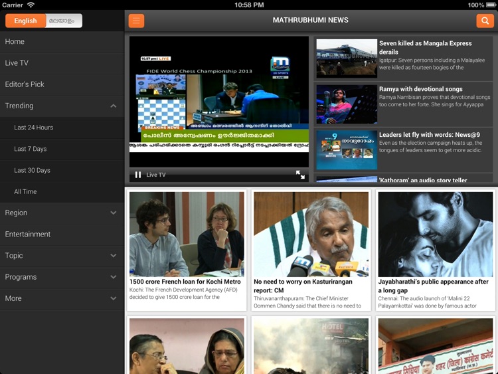498x374 pixels.
Task: Choose Last 30 Days trending filter
Action: [62, 170]
